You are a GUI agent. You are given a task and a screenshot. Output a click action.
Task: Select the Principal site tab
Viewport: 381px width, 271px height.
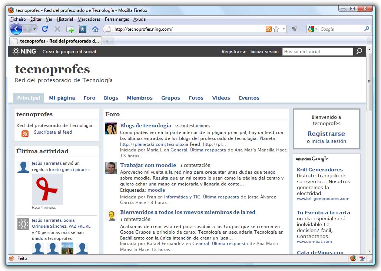(x=29, y=98)
